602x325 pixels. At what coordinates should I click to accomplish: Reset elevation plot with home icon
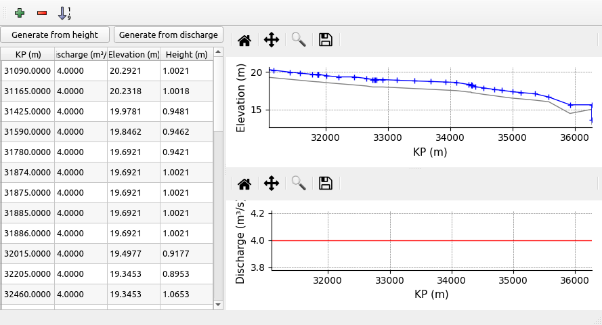click(244, 40)
